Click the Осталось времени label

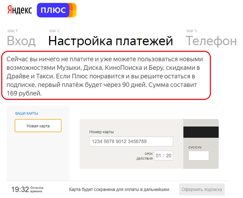point(37,190)
